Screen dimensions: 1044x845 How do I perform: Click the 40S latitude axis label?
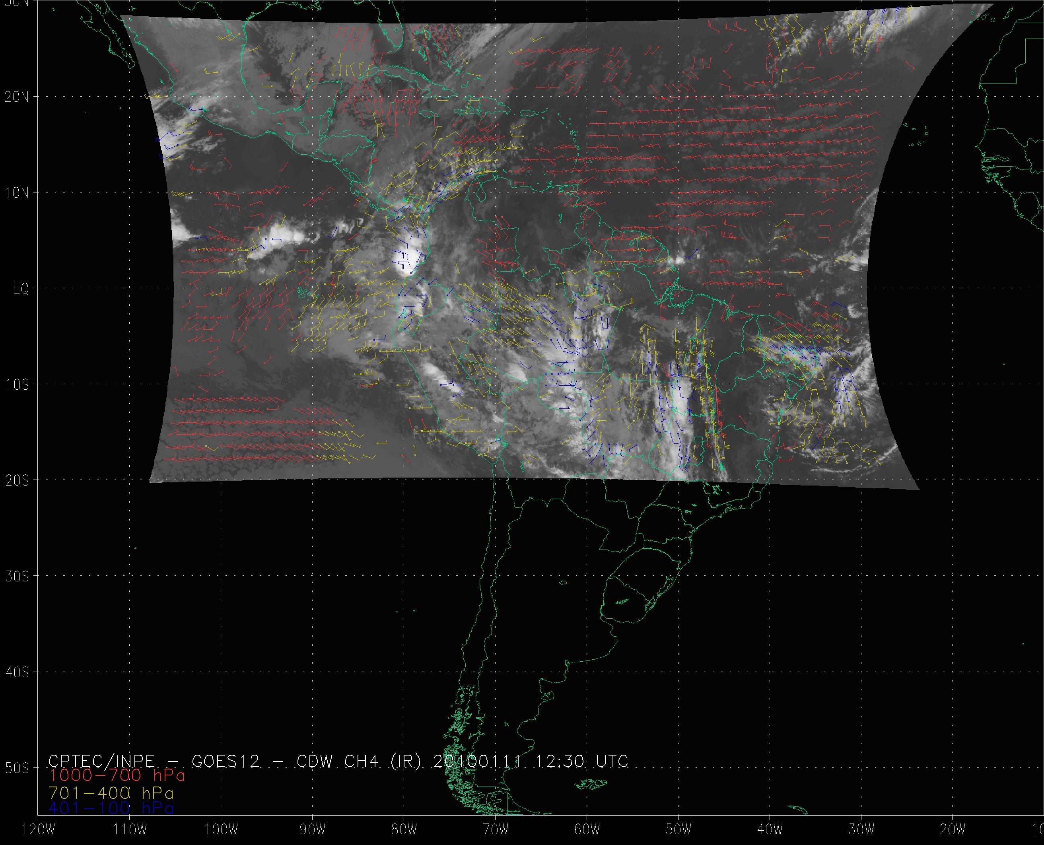pyautogui.click(x=17, y=672)
